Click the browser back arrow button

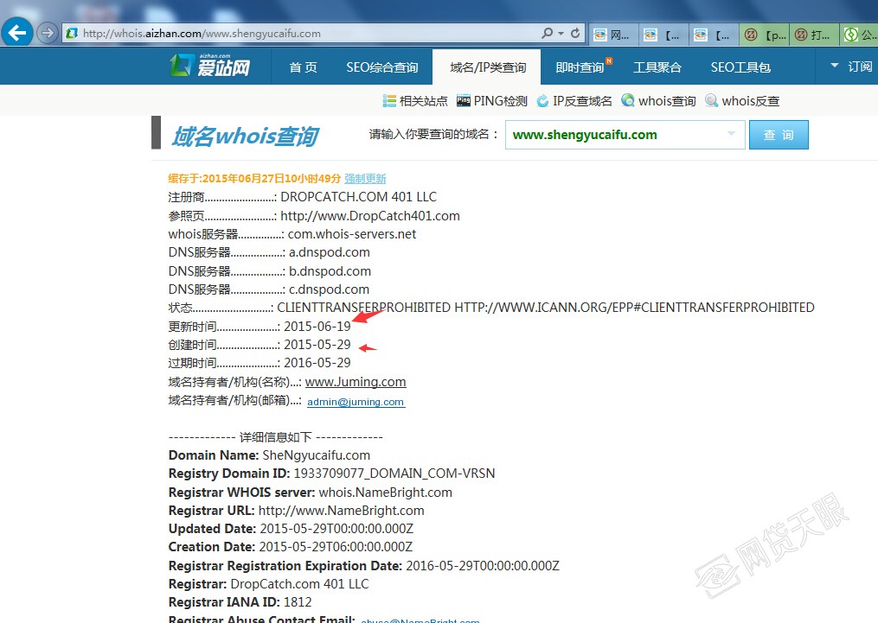[x=18, y=34]
